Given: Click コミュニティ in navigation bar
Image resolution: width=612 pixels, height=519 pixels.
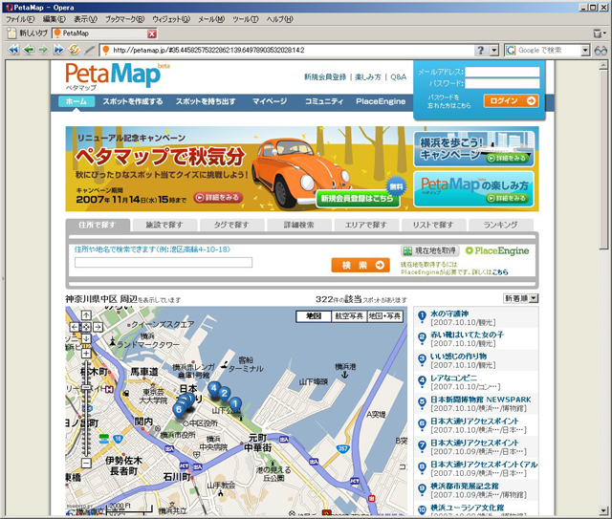Looking at the screenshot, I should pyautogui.click(x=324, y=101).
